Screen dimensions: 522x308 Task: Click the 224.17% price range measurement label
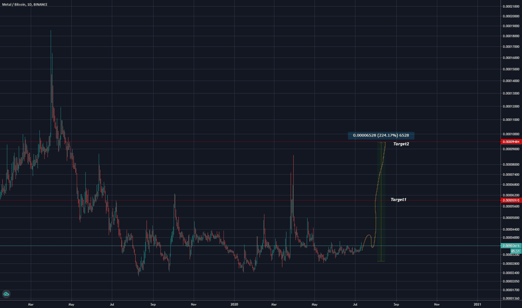[381, 135]
